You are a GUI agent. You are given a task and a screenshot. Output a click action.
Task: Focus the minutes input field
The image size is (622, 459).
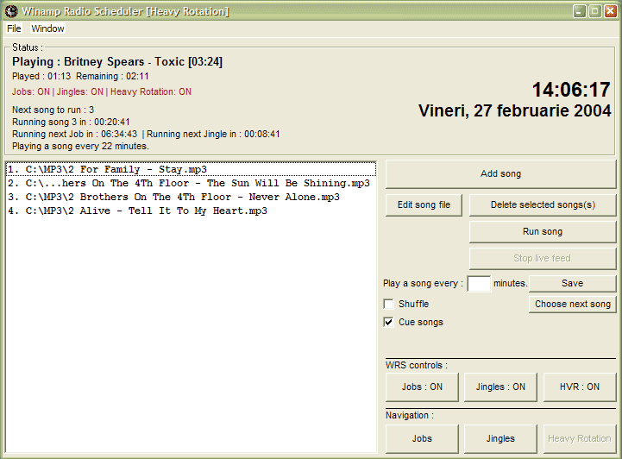coord(479,283)
